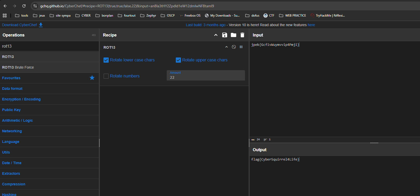The width and height of the screenshot is (420, 196).
Task: Open the dofus bookmark folder
Action: coord(252,16)
